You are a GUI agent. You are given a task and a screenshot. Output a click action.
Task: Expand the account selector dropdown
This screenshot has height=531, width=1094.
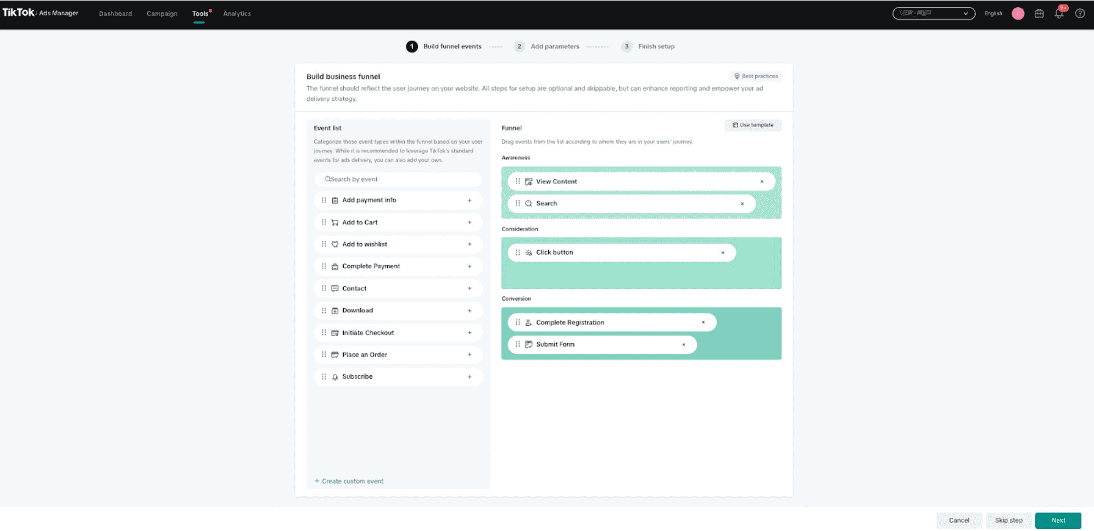point(934,13)
